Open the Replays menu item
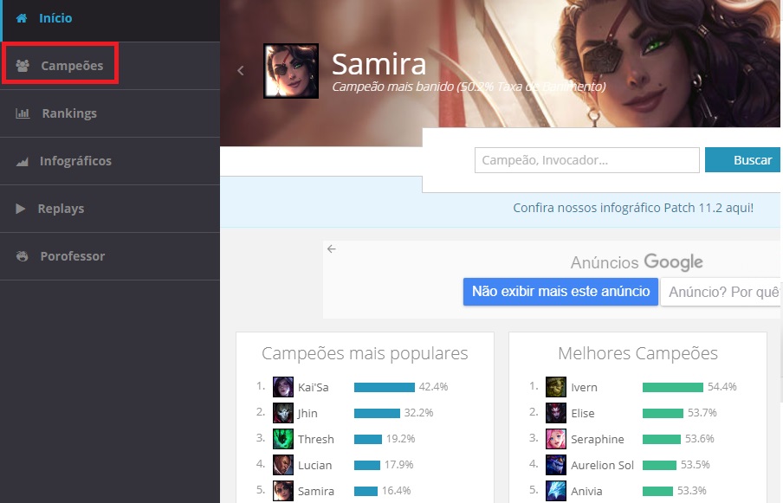This screenshot has width=783, height=503. click(x=110, y=209)
